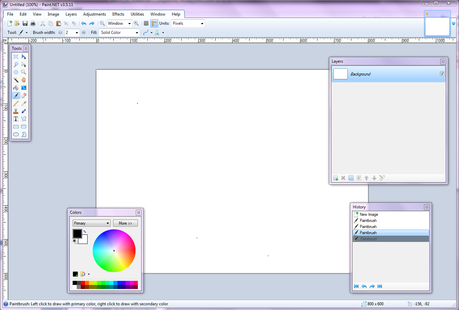Click the Redo arrow in the toolbar
The height and width of the screenshot is (310, 459).
tap(92, 23)
